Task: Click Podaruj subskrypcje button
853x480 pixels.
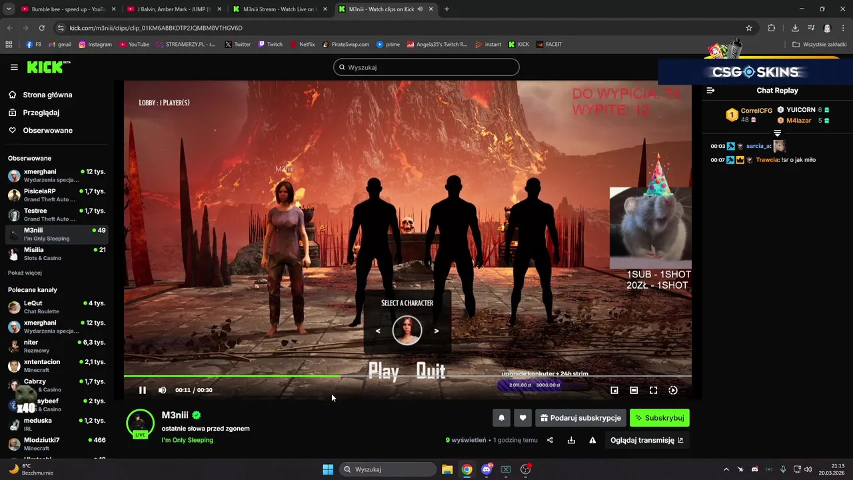Action: [x=580, y=418]
